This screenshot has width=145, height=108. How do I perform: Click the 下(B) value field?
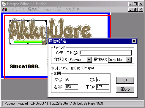tap(103, 87)
